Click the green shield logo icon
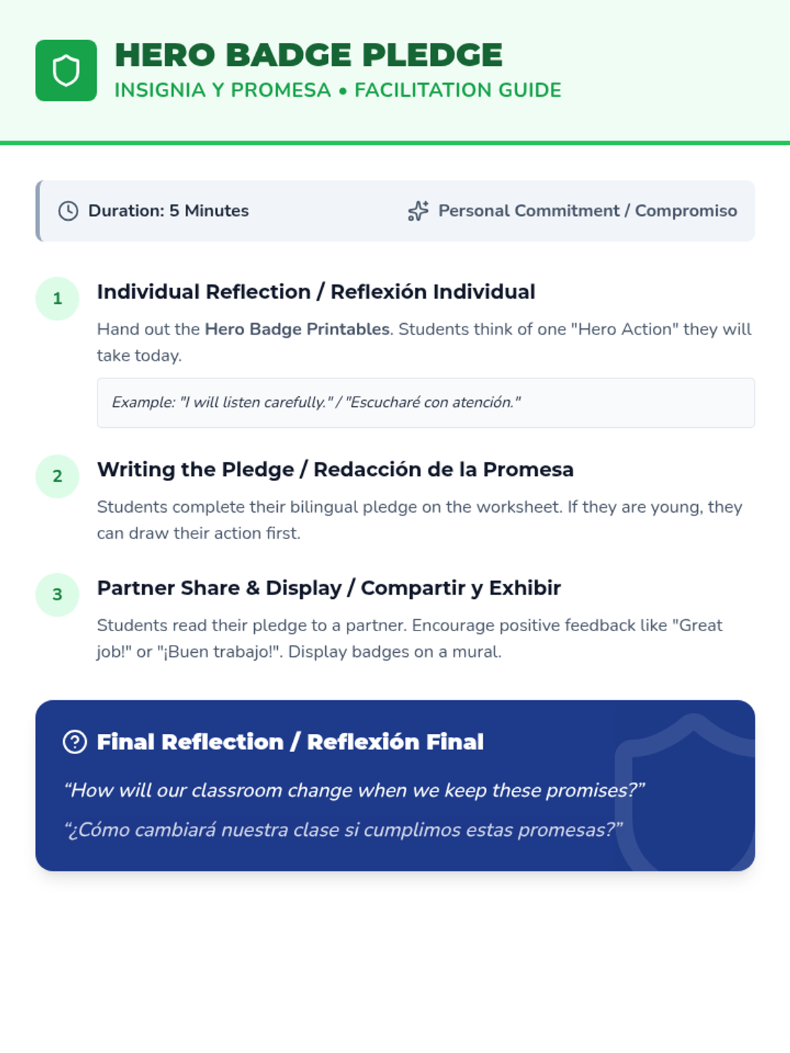 (66, 70)
